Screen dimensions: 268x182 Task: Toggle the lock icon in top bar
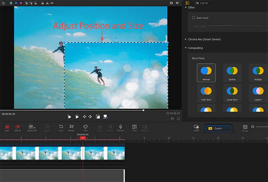pos(43,3)
